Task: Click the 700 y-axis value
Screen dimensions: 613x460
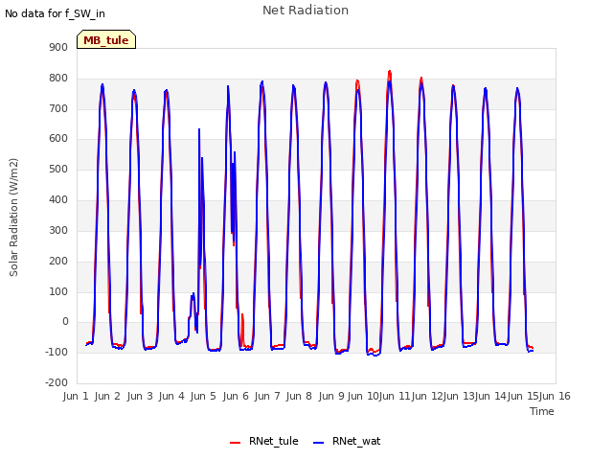Action: click(58, 108)
